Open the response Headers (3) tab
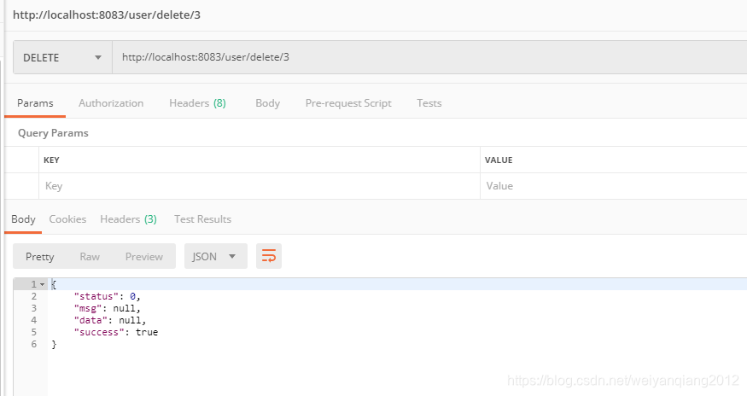This screenshot has height=396, width=747. click(x=129, y=219)
